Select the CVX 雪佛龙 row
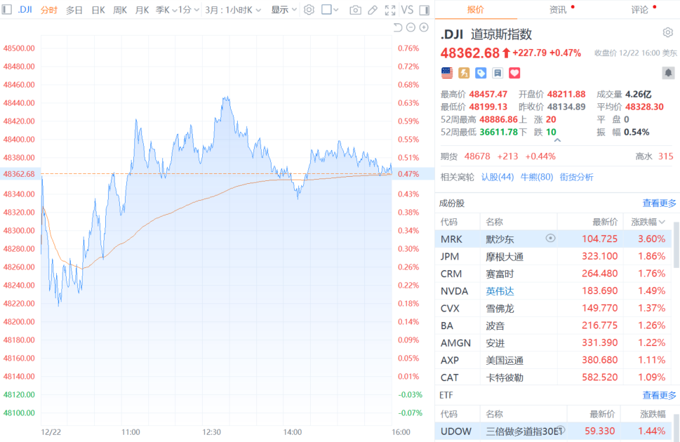680x442 pixels. (x=553, y=309)
